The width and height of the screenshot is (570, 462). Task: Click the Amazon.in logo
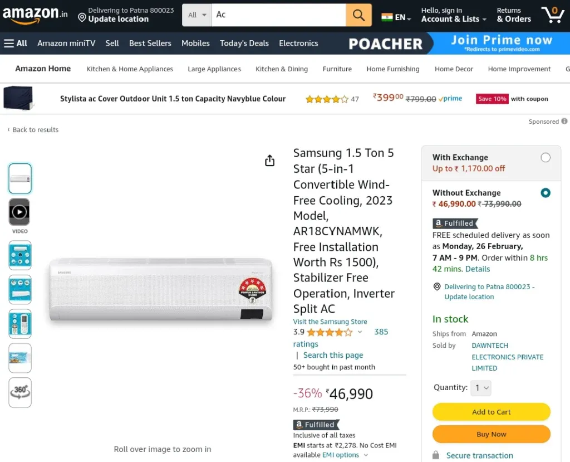coord(35,15)
